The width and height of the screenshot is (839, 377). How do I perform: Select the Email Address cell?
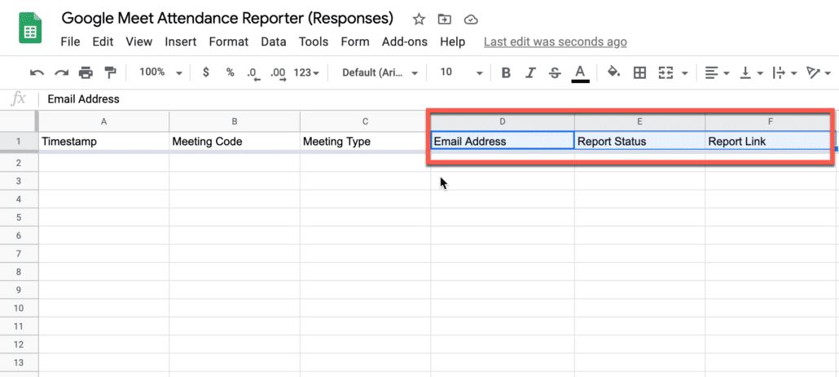[503, 141]
